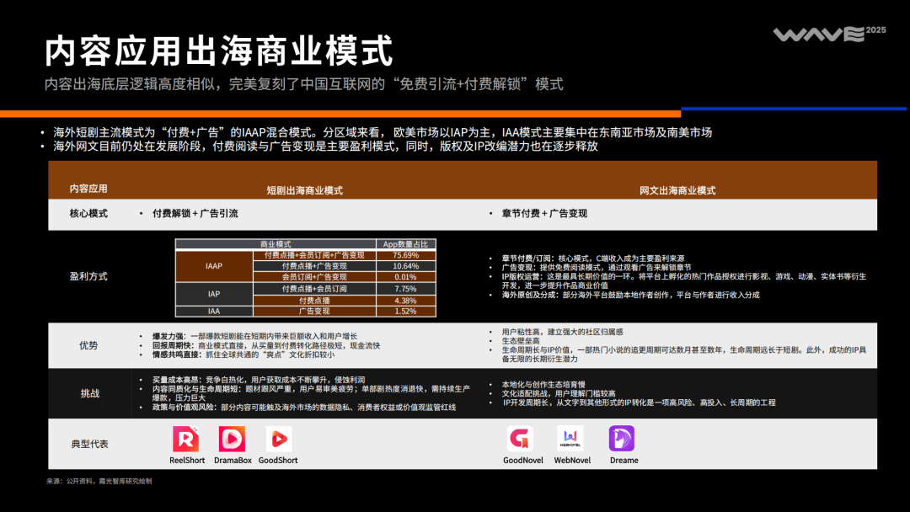The image size is (910, 512).
Task: Select the 网文出海商业模式 column header
Action: [x=679, y=189]
